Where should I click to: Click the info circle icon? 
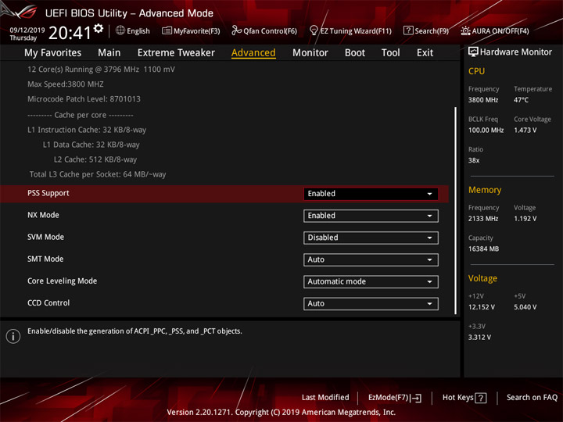13,336
